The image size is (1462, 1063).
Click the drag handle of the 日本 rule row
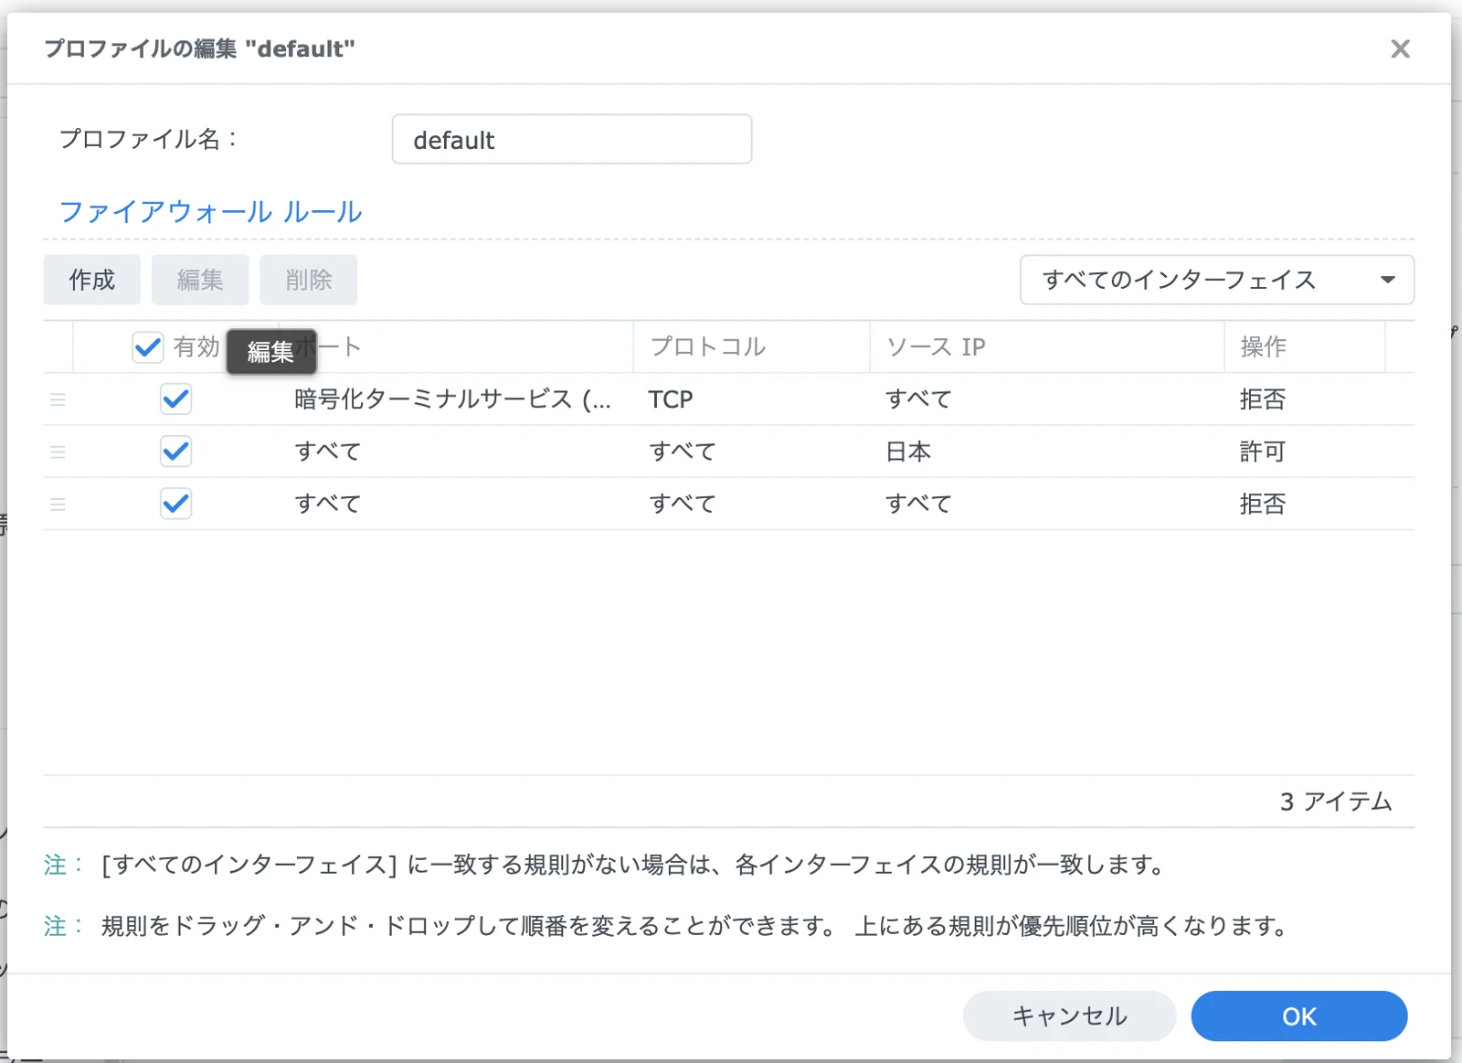click(x=58, y=452)
